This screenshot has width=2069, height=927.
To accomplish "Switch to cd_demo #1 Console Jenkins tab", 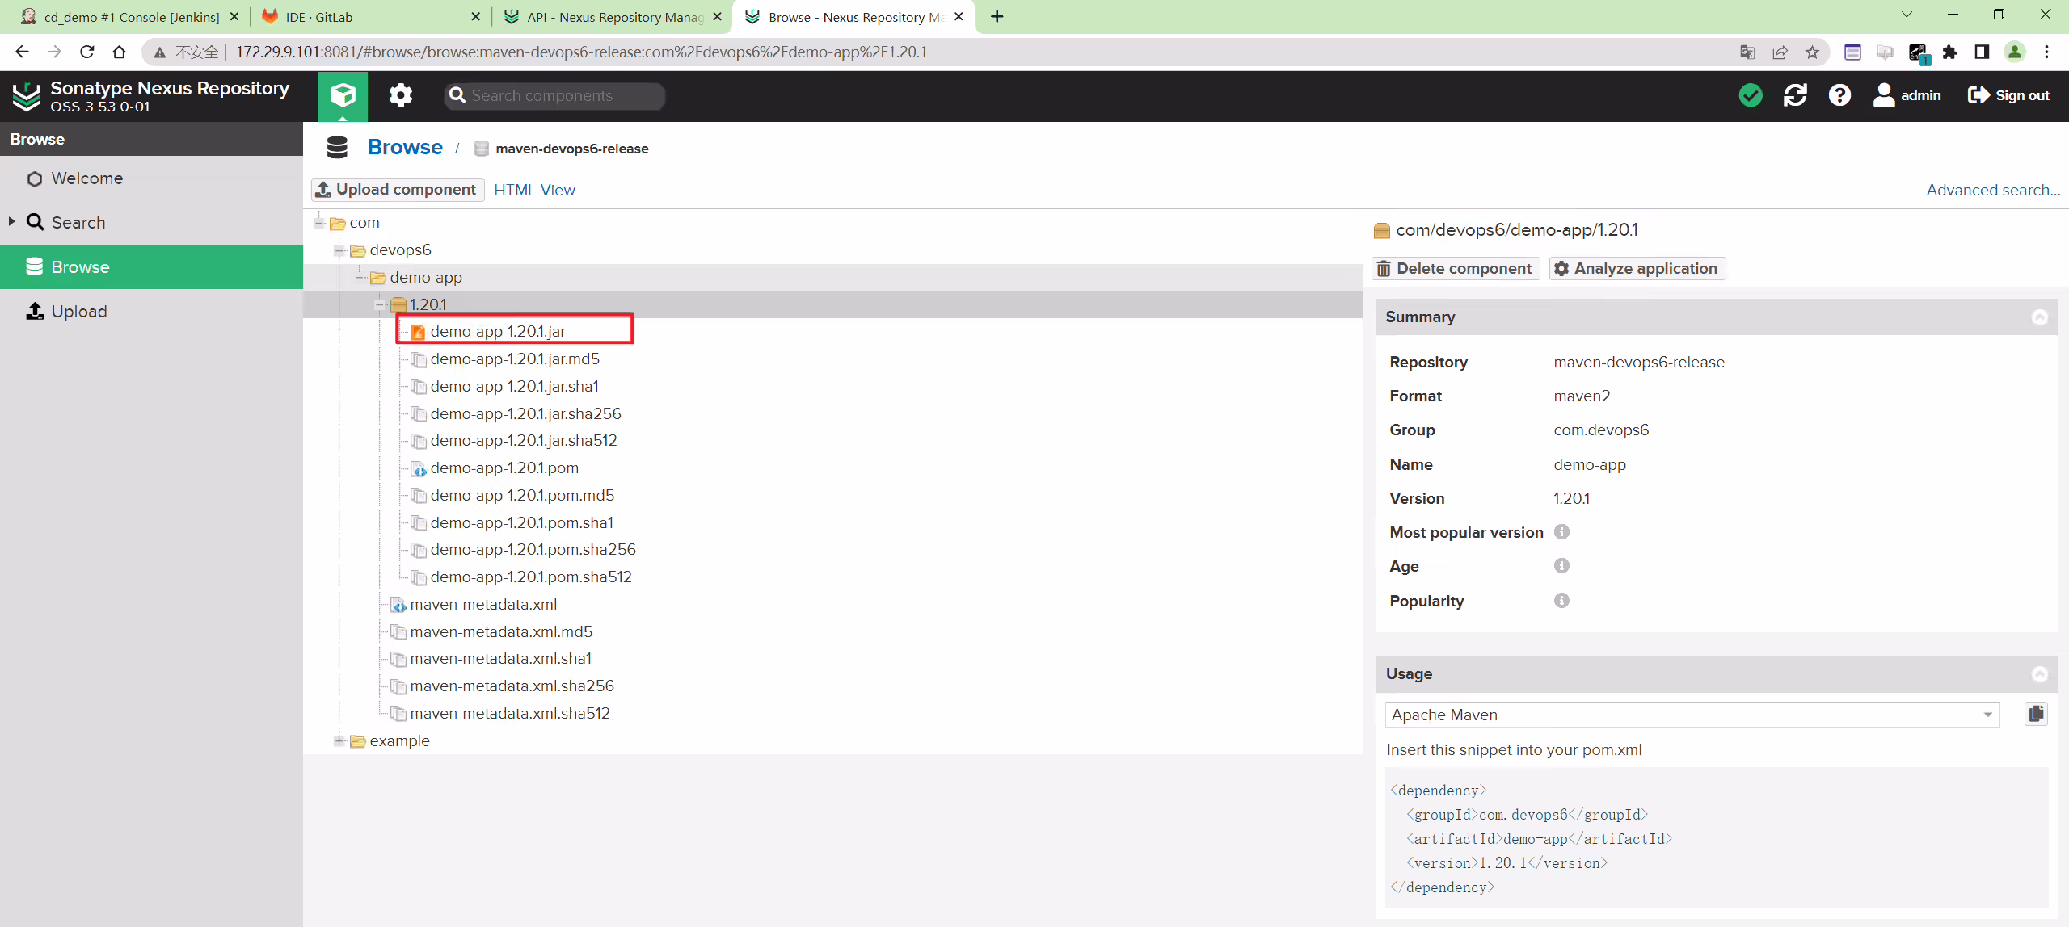I will 131,17.
